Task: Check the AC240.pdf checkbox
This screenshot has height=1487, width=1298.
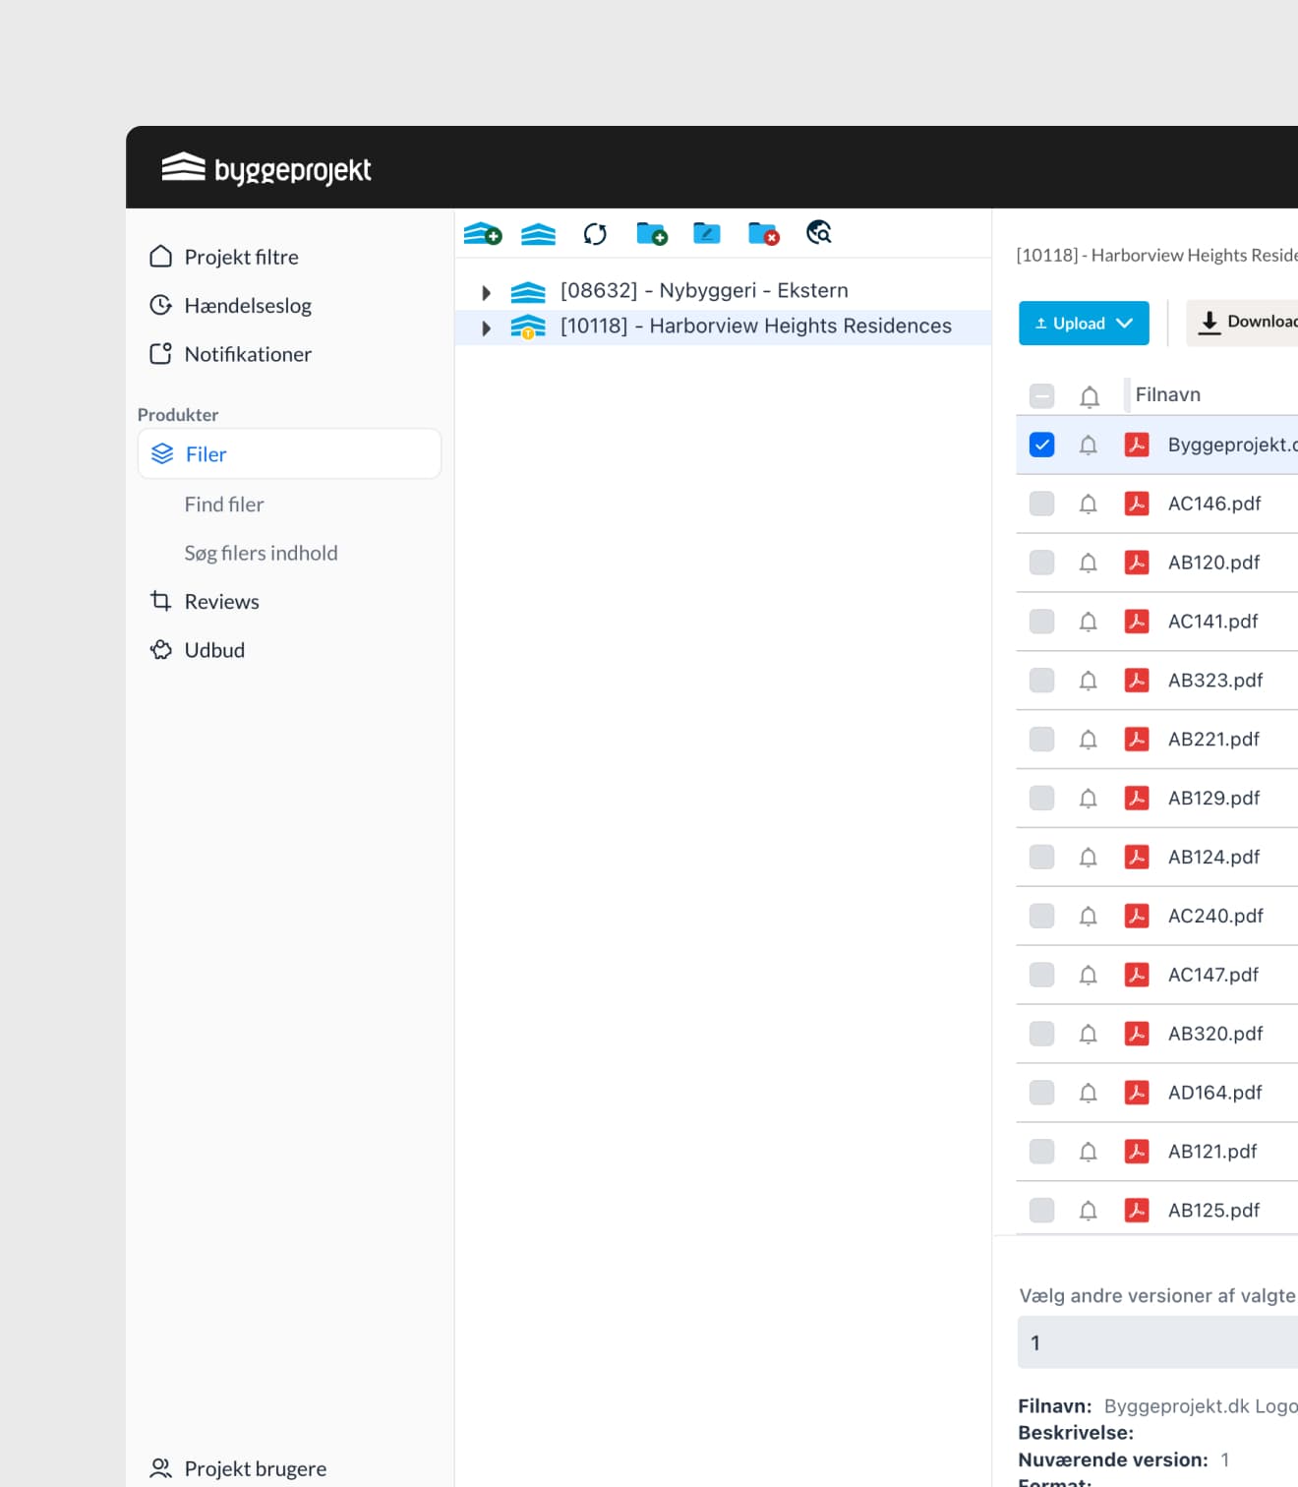Action: click(1041, 916)
